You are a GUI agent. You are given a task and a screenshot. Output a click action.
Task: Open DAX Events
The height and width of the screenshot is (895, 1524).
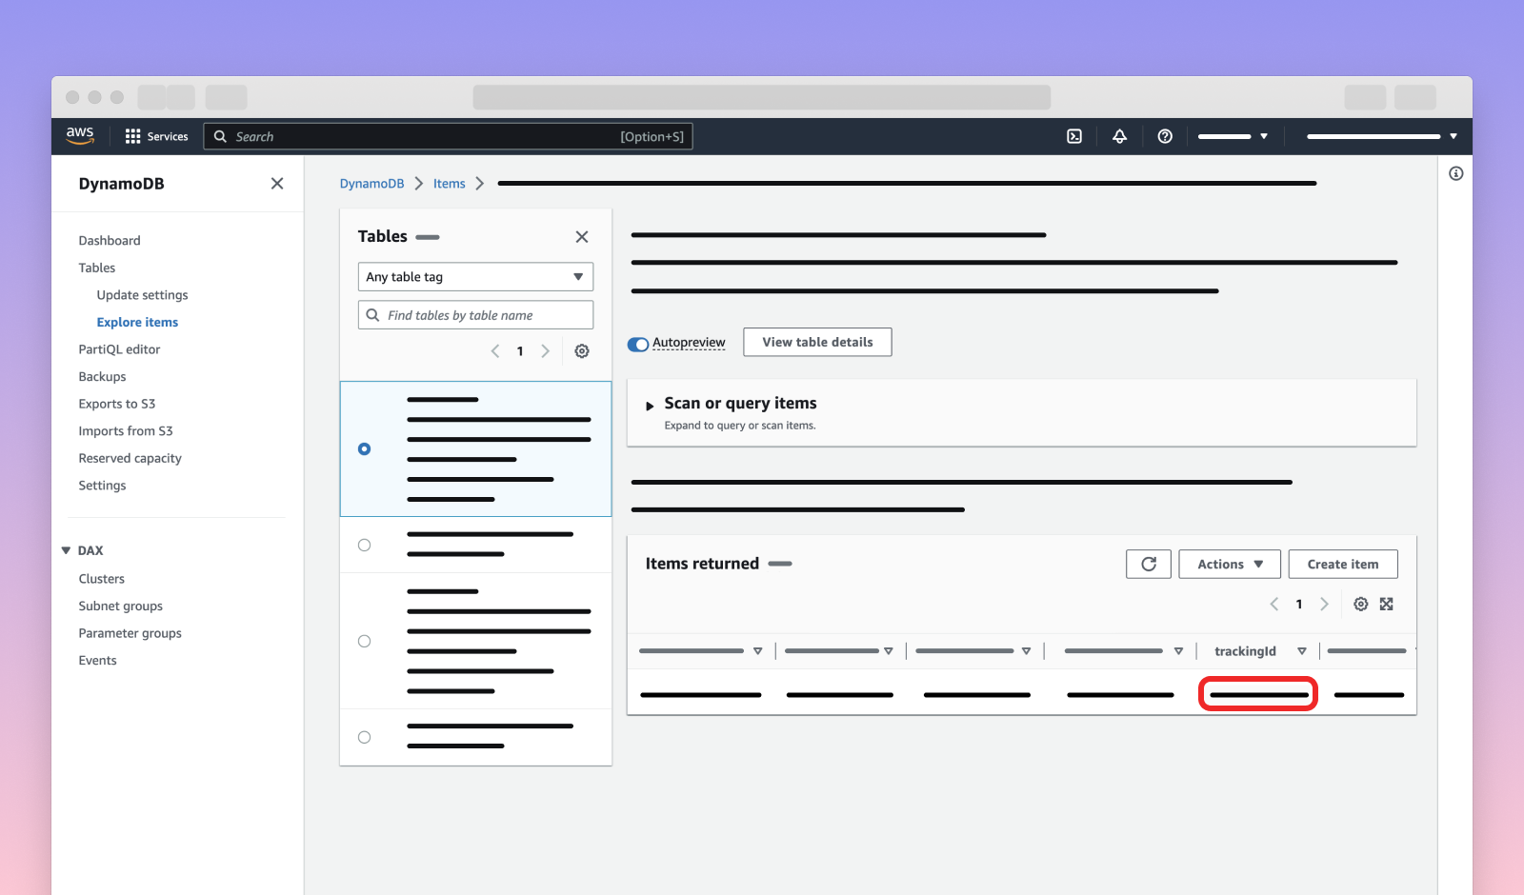pos(97,661)
